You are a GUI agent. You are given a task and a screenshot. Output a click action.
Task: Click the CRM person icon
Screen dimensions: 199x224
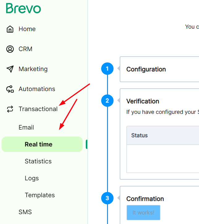[10, 49]
